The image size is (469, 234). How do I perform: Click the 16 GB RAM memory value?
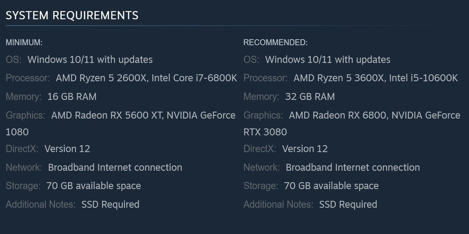coord(72,96)
